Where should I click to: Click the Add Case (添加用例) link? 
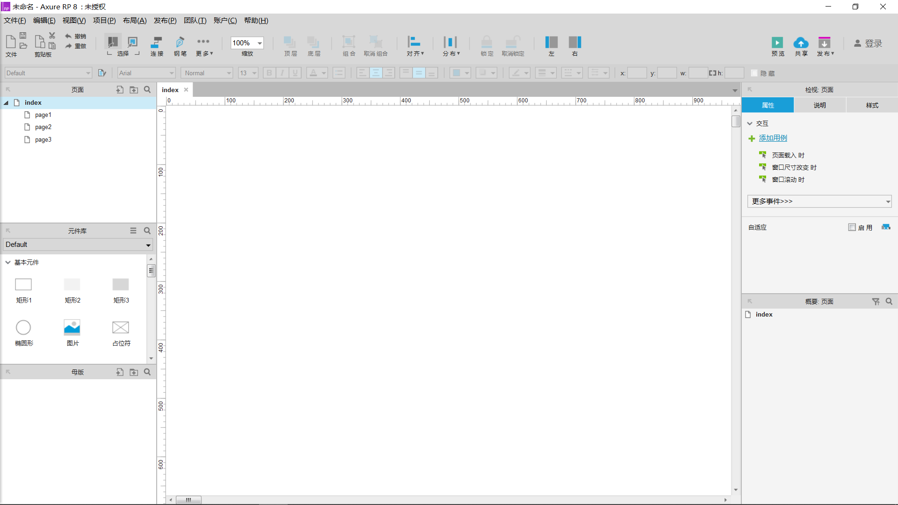click(773, 138)
